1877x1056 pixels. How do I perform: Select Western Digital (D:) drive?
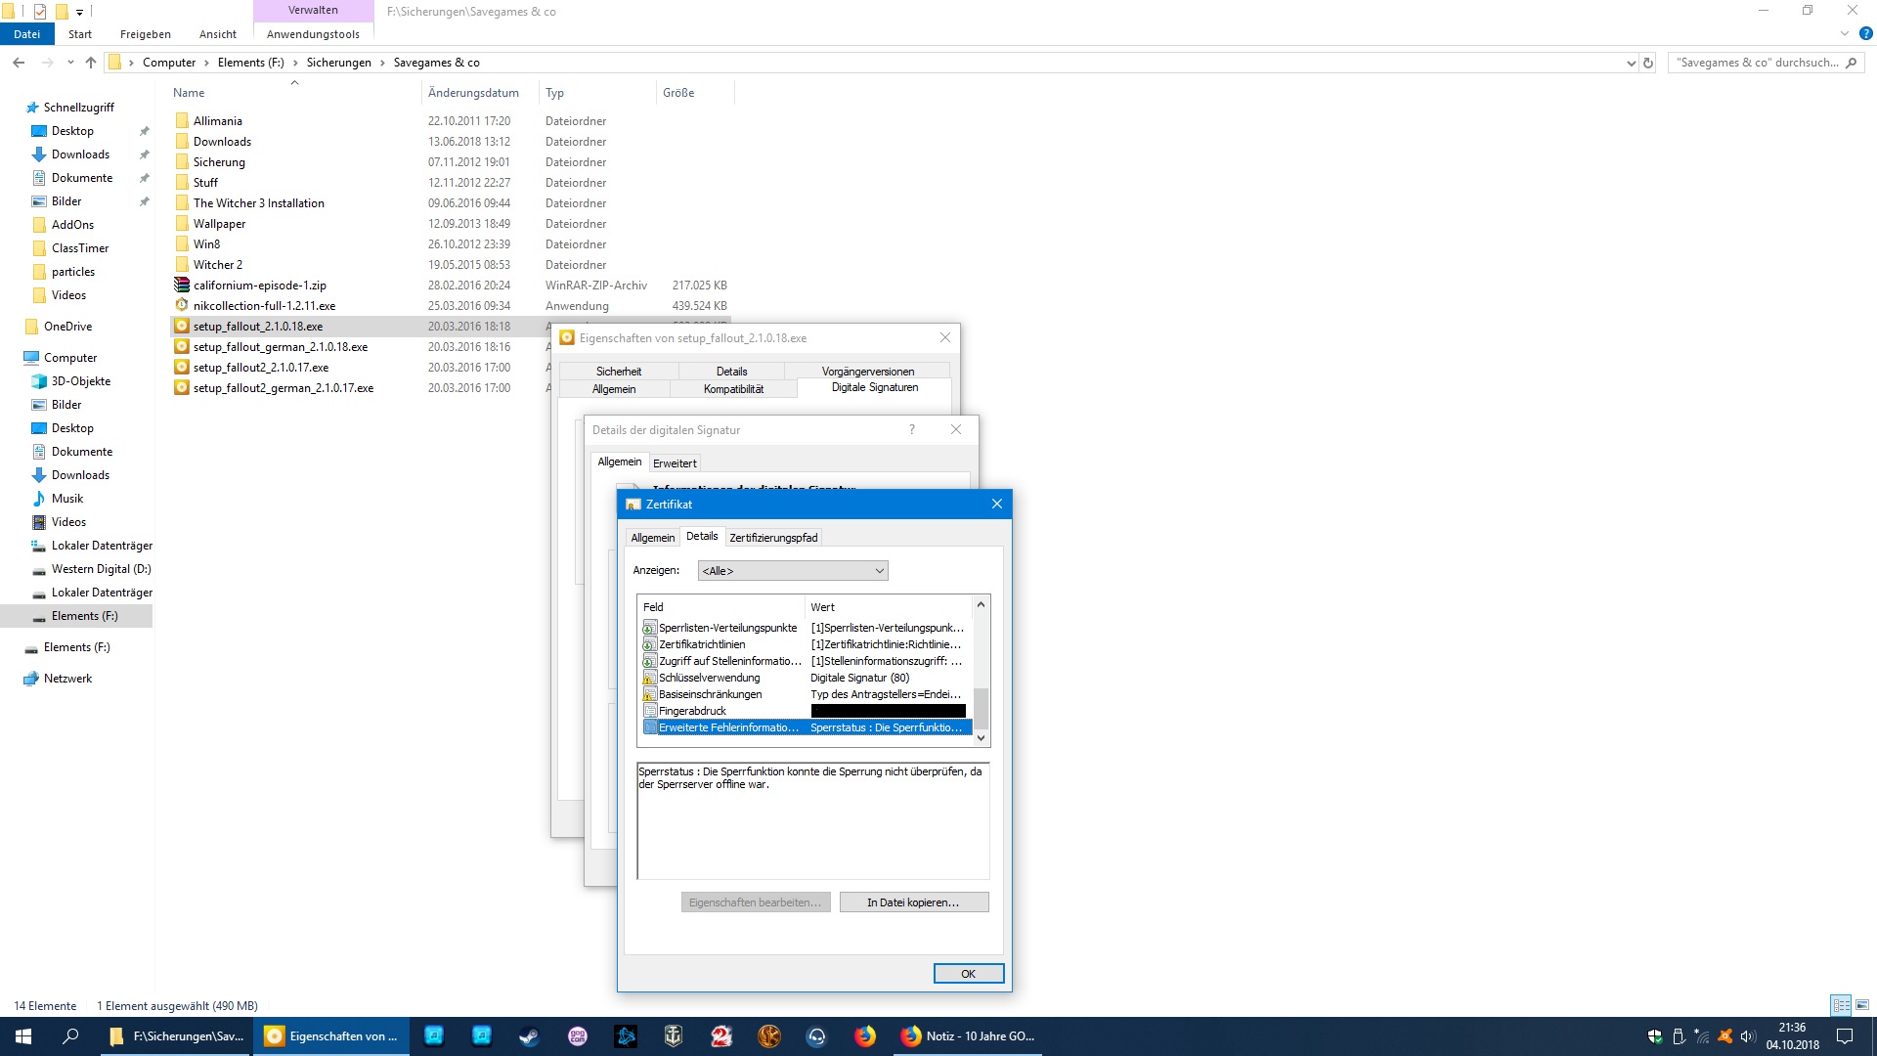click(x=101, y=569)
